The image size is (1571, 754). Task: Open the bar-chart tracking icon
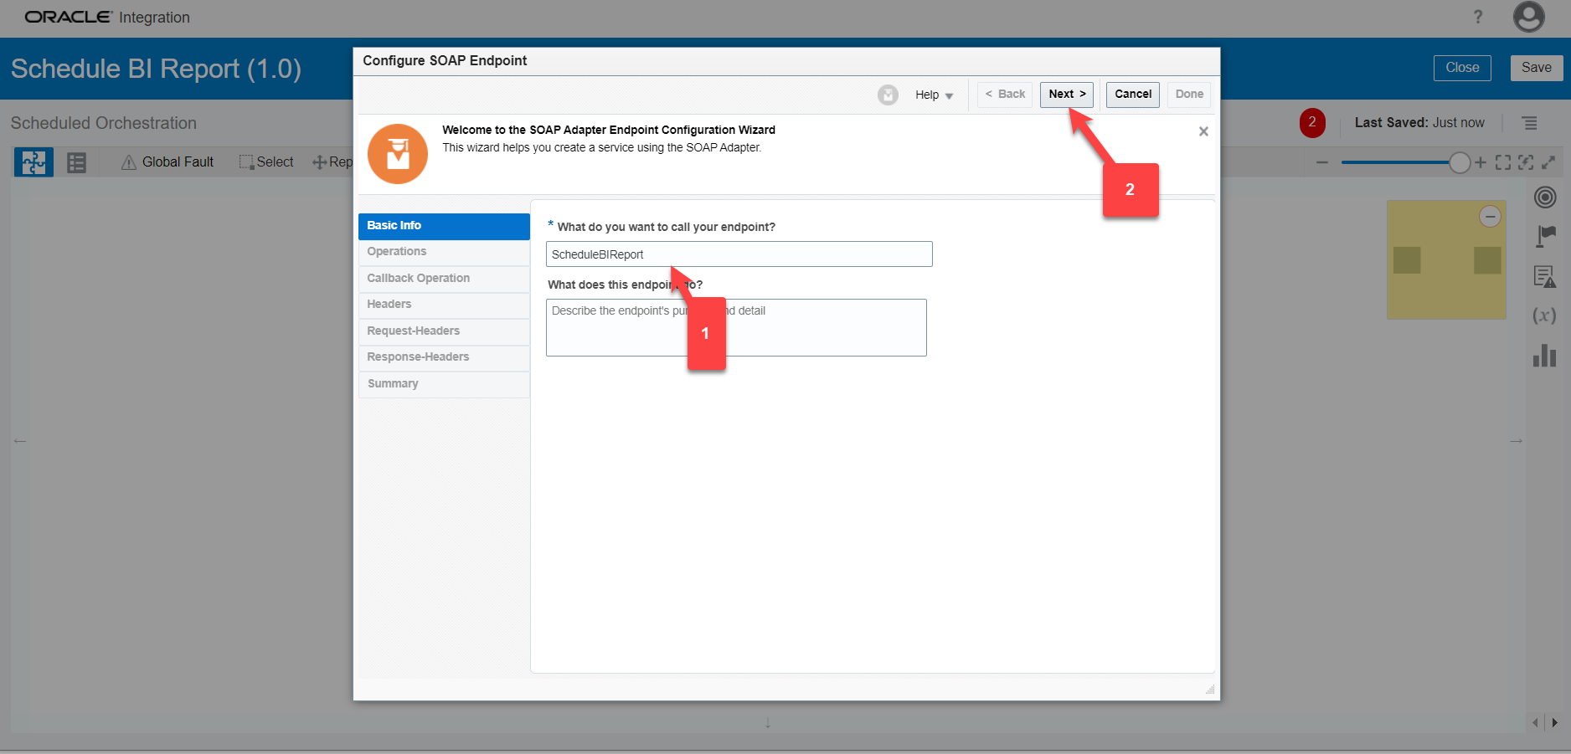tap(1545, 356)
